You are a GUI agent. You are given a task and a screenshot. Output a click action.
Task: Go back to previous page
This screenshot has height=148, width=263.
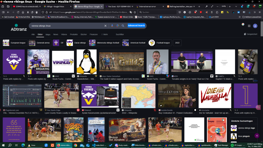(8, 12)
